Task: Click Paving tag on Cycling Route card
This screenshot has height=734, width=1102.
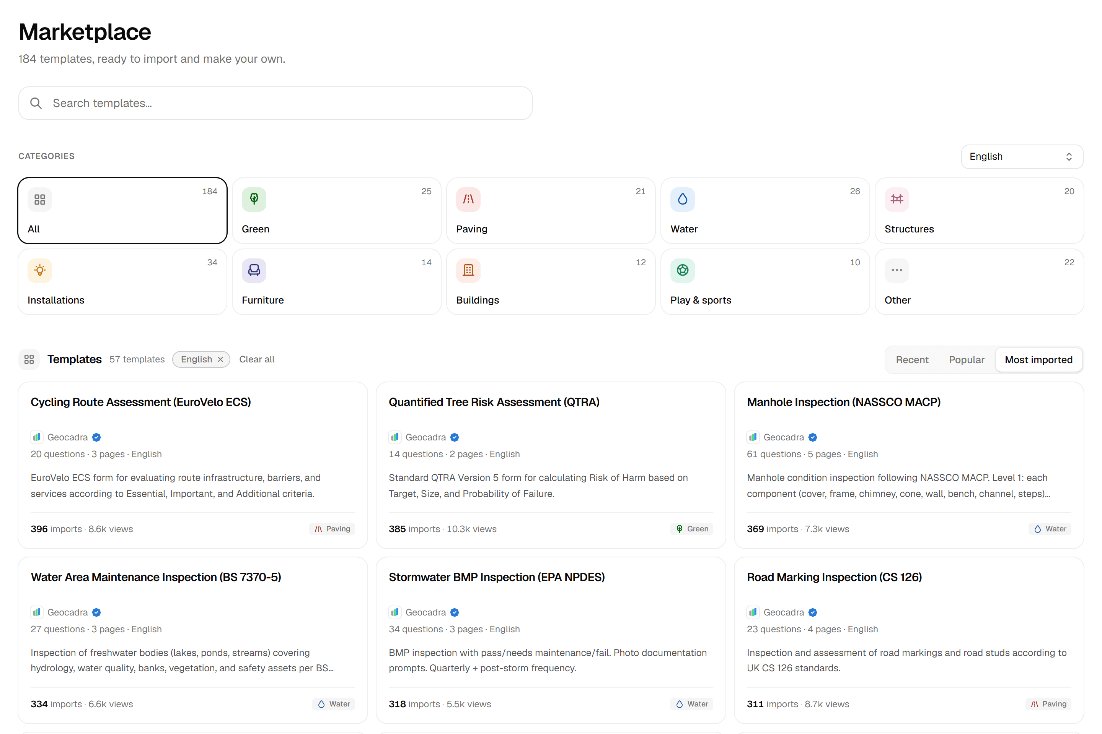Action: [332, 529]
